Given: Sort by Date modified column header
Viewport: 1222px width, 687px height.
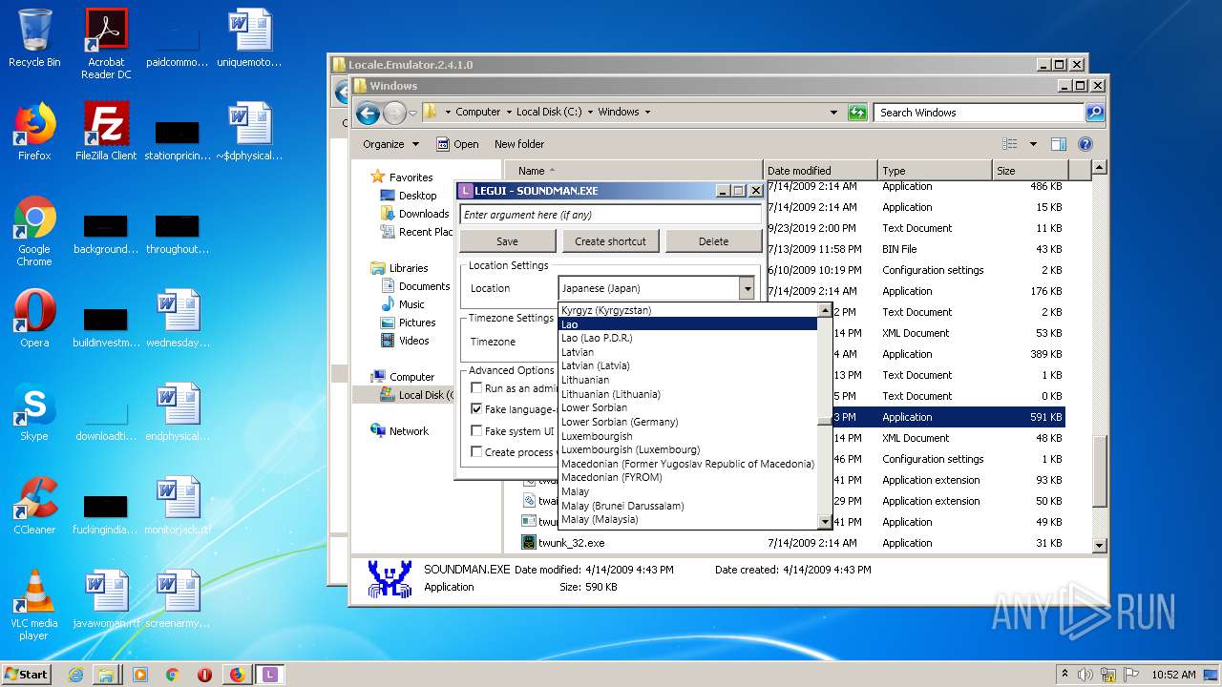Looking at the screenshot, I should 819,171.
